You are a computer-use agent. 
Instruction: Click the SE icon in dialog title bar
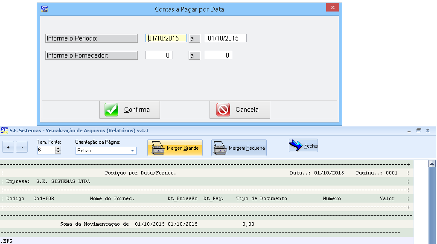pos(44,9)
